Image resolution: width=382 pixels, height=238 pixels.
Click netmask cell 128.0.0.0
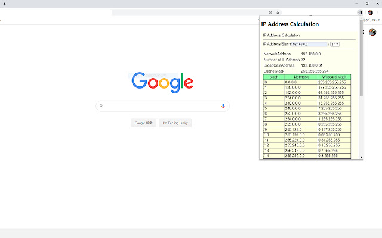(301, 87)
